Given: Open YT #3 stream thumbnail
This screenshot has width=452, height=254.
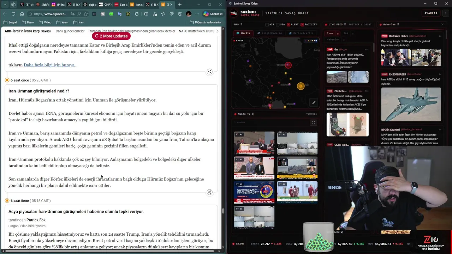Looking at the screenshot, I should pos(254,168).
